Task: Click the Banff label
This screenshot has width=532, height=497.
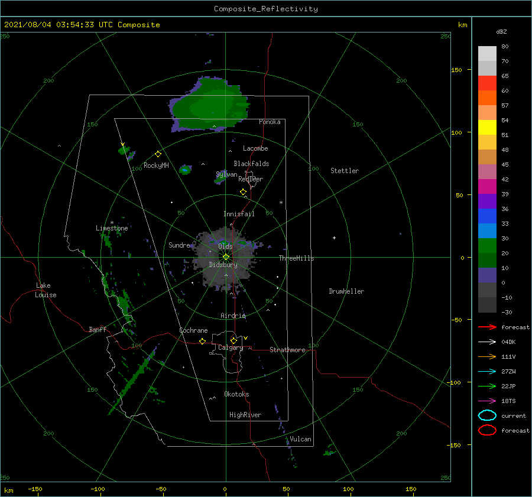Action: (x=98, y=329)
